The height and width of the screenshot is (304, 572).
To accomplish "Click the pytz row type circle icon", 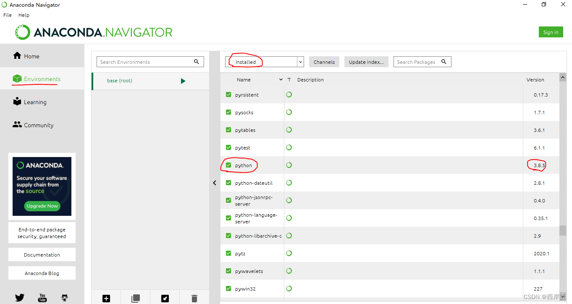I will [x=289, y=253].
